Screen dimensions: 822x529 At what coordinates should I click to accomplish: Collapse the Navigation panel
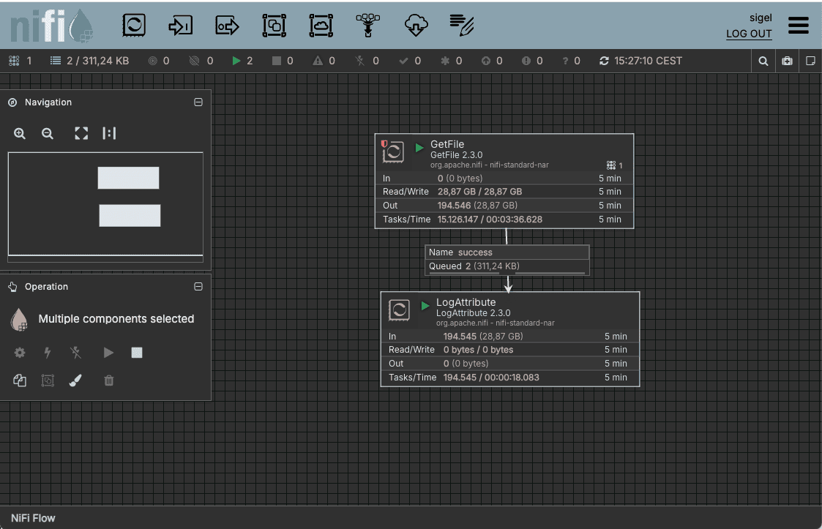198,102
